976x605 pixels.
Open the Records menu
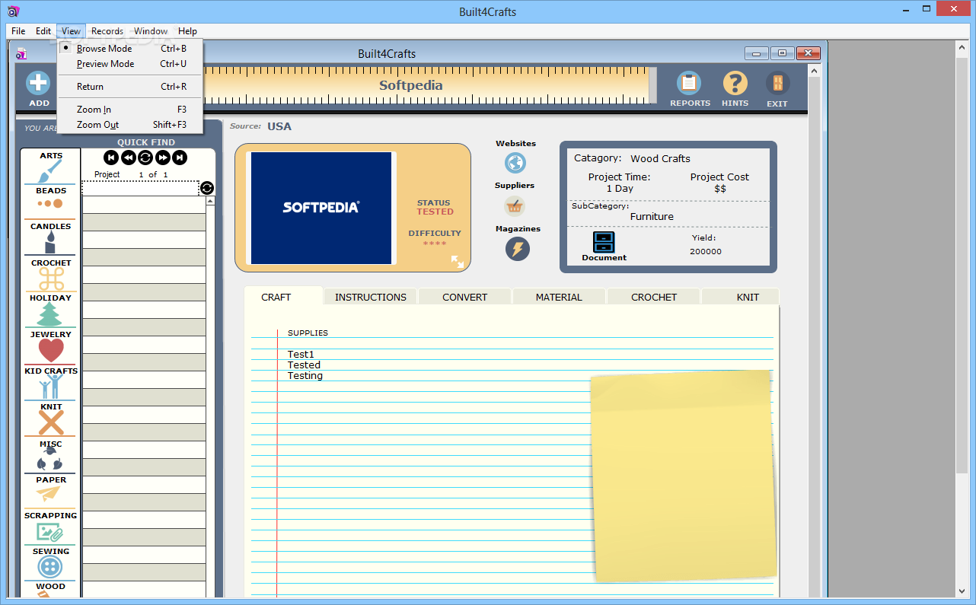tap(107, 31)
